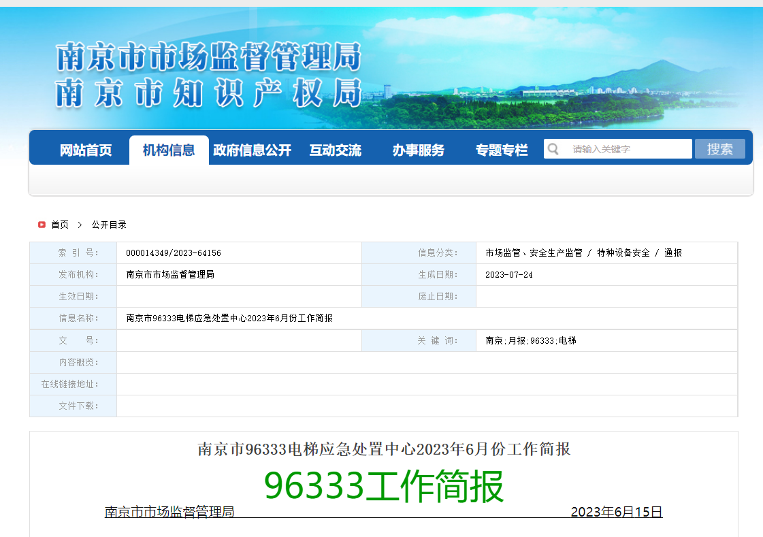Click info name 南京市96333电梯应急处置中心2023年6月份工作简报 in table

[229, 318]
